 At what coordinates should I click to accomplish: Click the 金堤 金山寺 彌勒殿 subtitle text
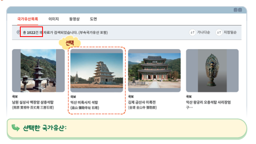point(142,107)
